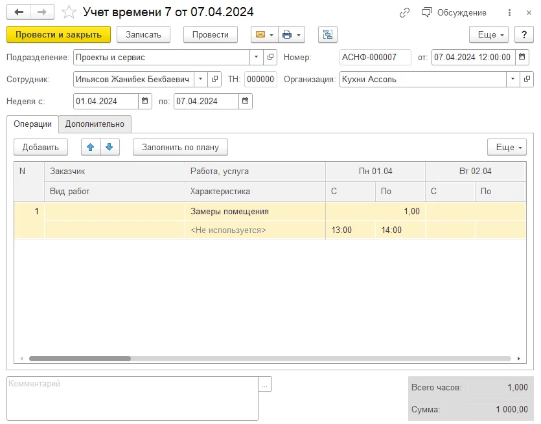Viewport: 541px width, 424px height.
Task: Open calendar for document date field
Action: click(522, 57)
